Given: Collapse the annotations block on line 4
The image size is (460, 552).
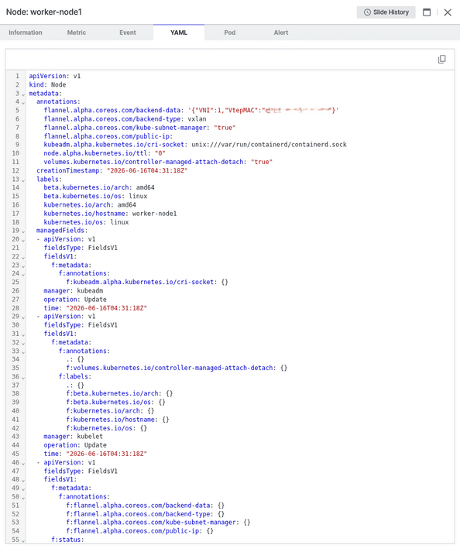Looking at the screenshot, I should click(x=23, y=103).
